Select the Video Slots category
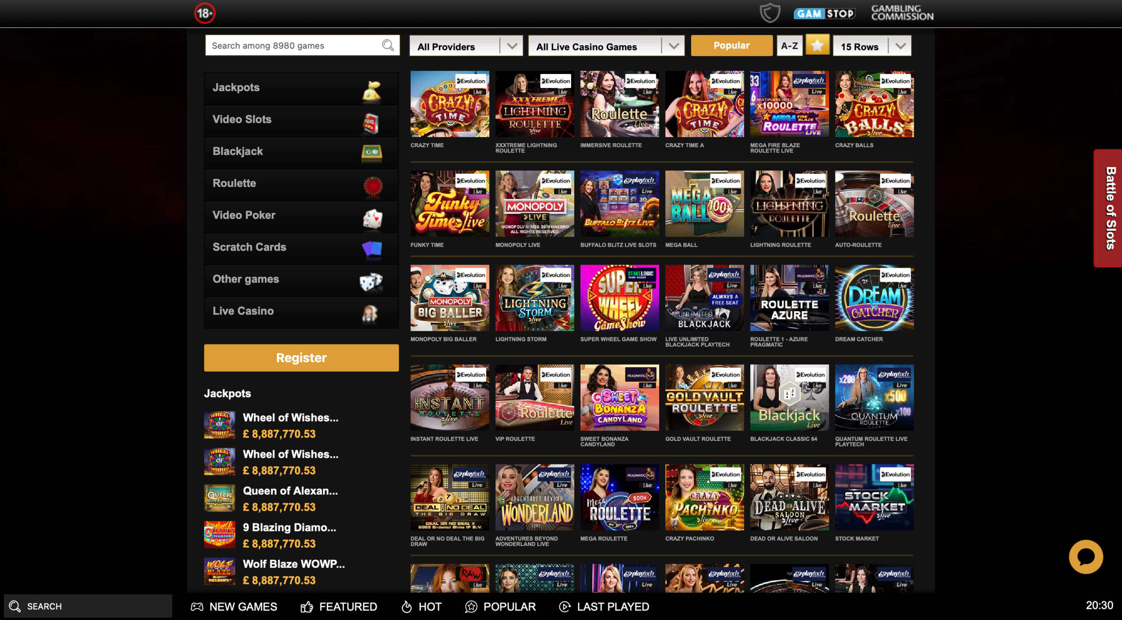The height and width of the screenshot is (620, 1122). pos(302,120)
